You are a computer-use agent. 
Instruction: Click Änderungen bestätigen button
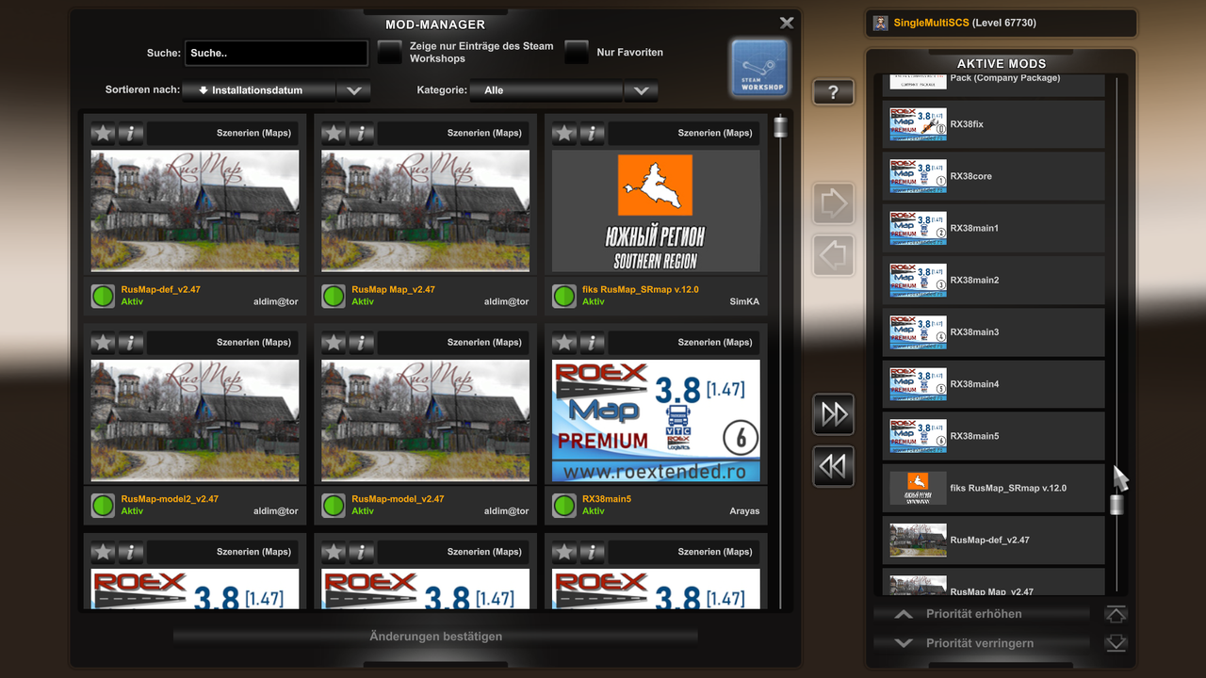(435, 637)
